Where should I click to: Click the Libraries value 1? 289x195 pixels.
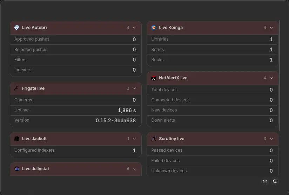pyautogui.click(x=271, y=39)
